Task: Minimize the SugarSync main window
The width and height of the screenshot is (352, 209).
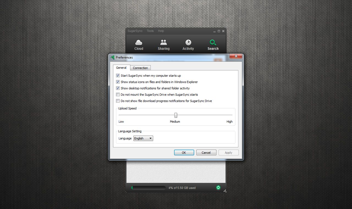Action: coord(215,31)
